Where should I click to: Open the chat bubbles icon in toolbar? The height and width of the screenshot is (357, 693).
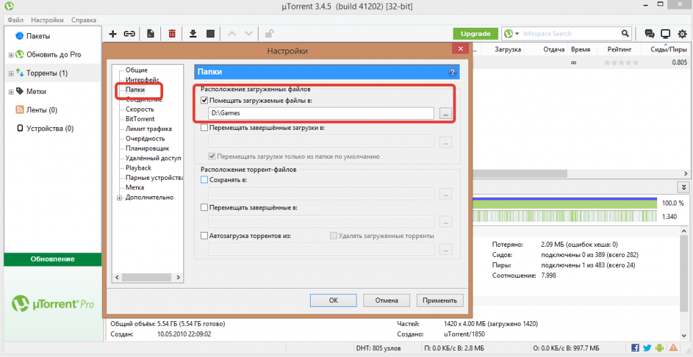[x=649, y=34]
